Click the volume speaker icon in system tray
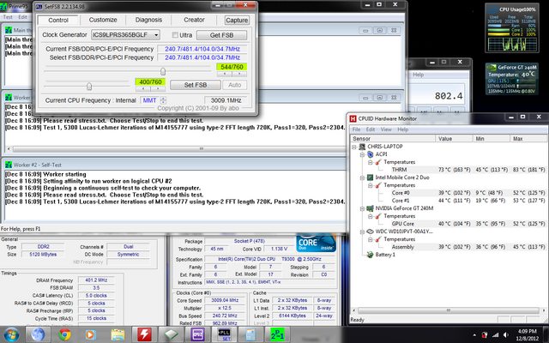The height and width of the screenshot is (343, 549). tap(506, 335)
